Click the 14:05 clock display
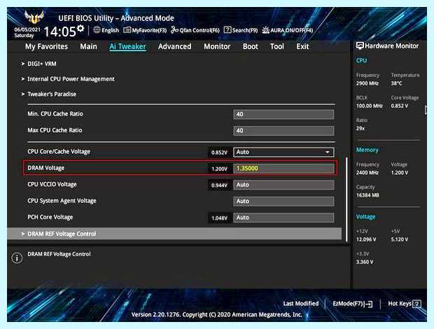Image resolution: width=434 pixels, height=329 pixels. click(x=59, y=31)
